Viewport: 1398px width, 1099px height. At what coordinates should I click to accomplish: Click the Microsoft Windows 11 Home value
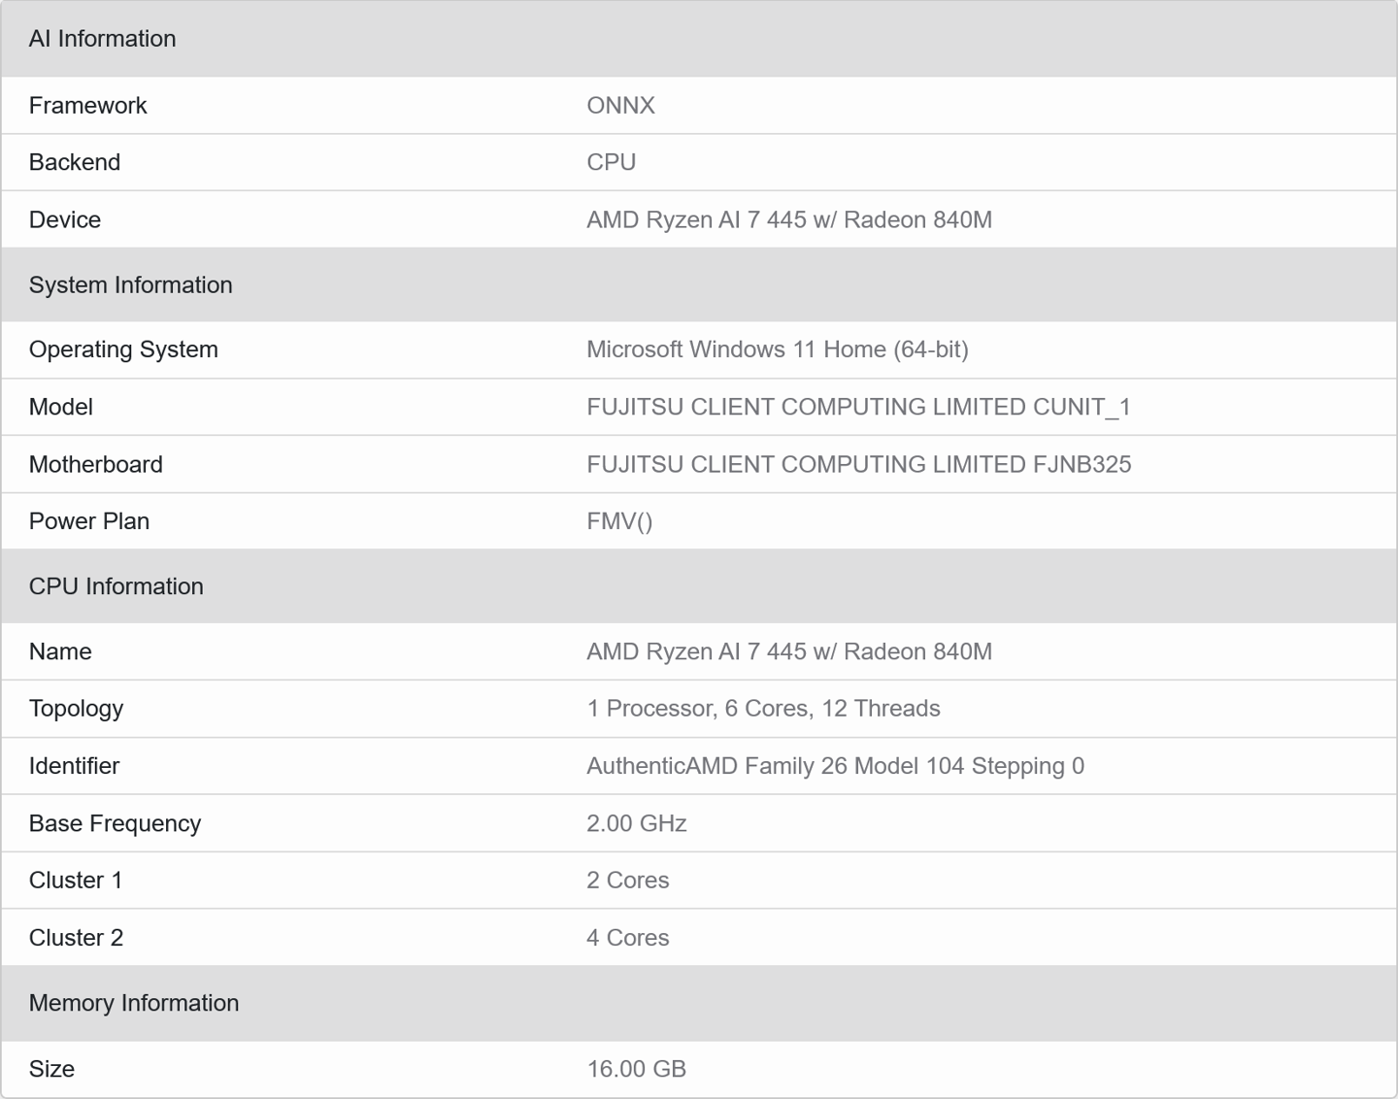click(778, 350)
